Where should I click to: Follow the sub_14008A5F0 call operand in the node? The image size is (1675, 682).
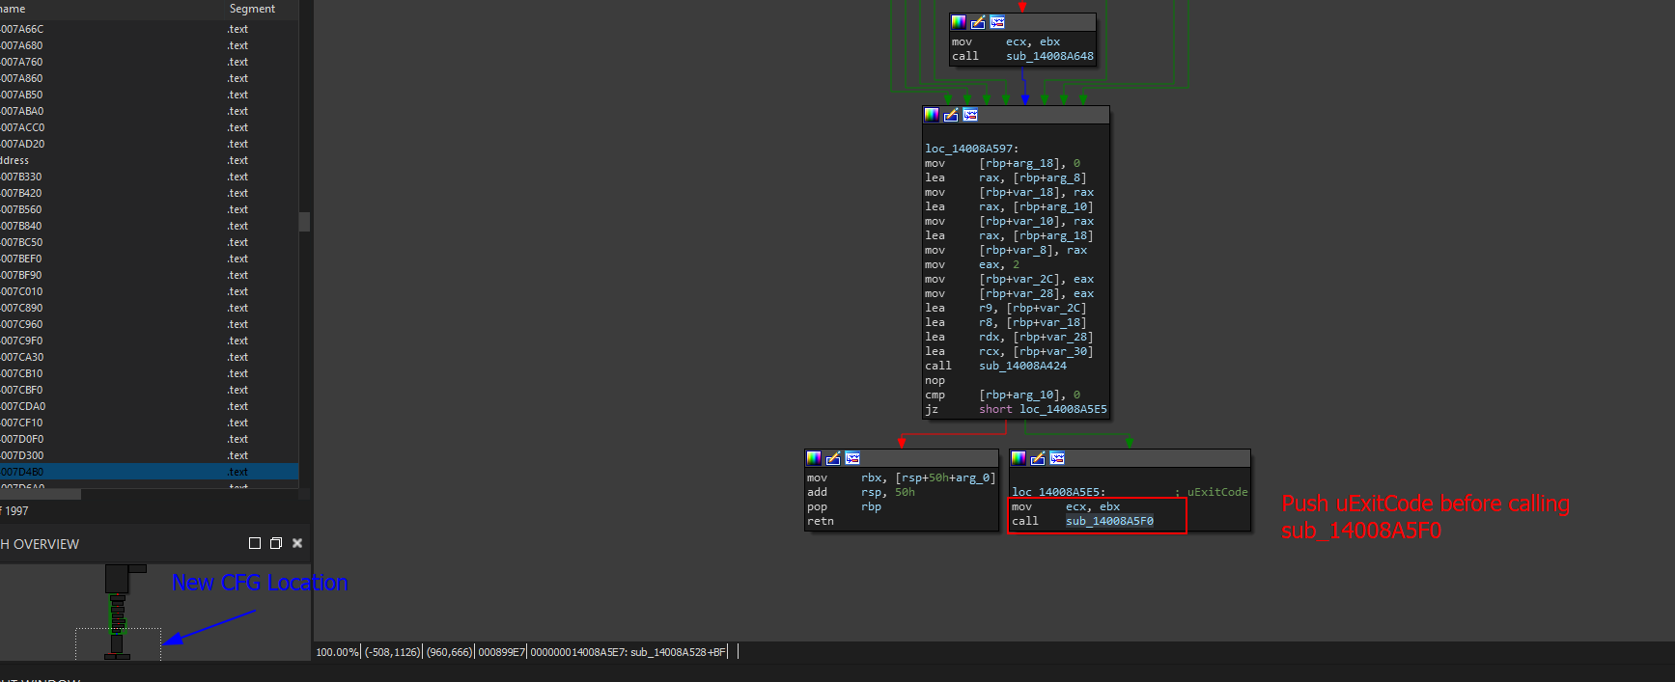tap(1109, 521)
